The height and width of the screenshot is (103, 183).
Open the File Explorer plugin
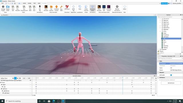click(x=51, y=8)
